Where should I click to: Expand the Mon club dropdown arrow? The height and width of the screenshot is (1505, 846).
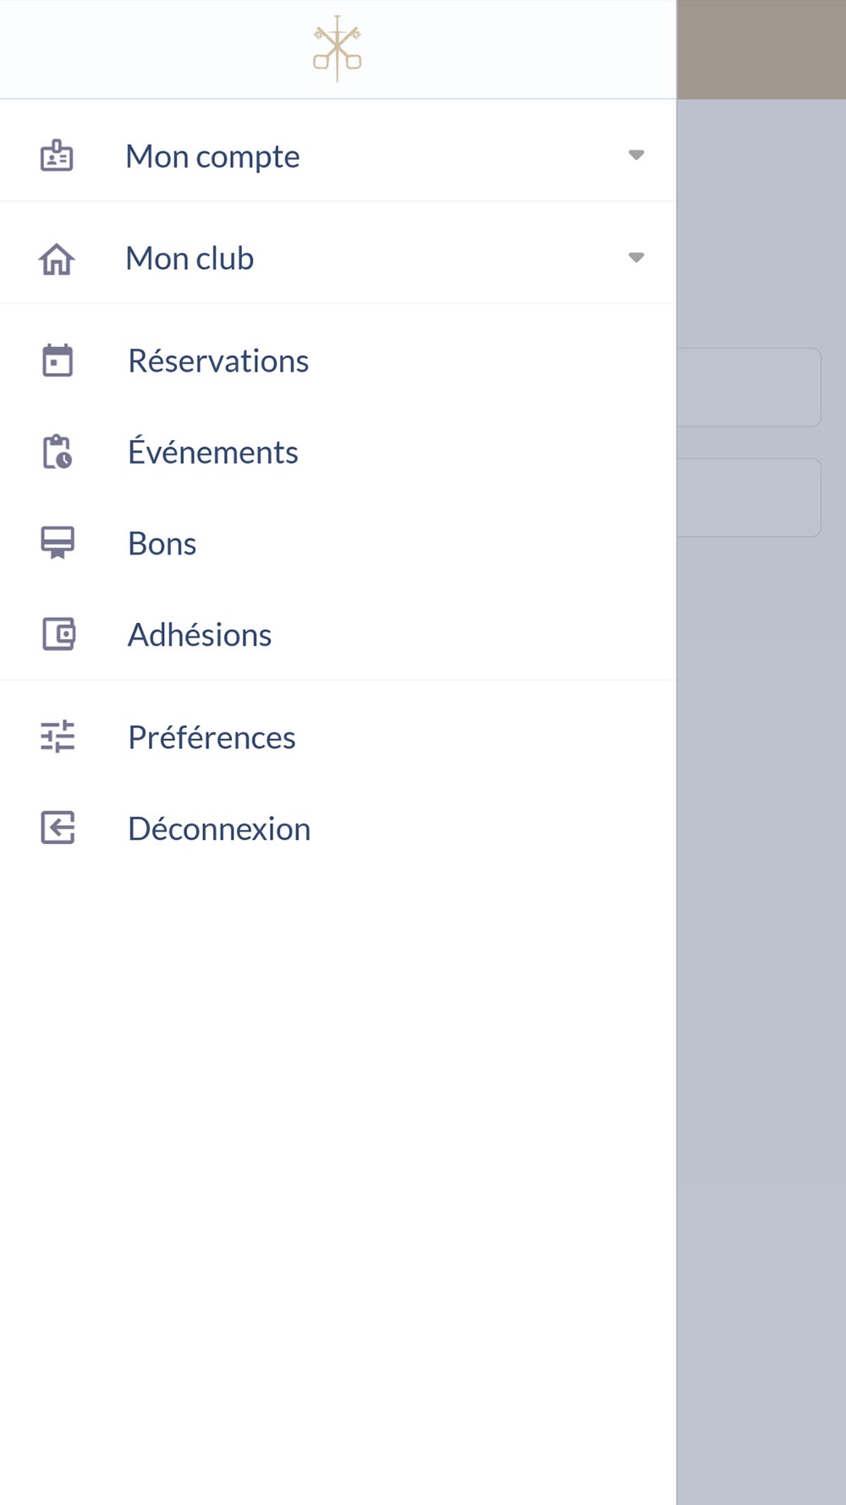click(636, 258)
